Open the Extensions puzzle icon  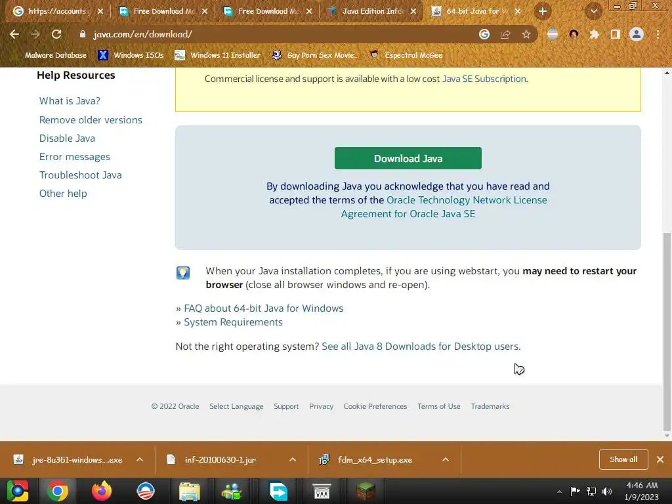(594, 34)
